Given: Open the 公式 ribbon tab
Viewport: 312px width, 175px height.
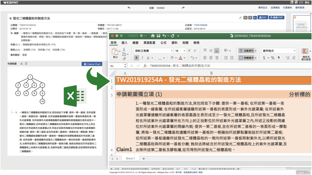Looking at the screenshot, I should [163, 43].
